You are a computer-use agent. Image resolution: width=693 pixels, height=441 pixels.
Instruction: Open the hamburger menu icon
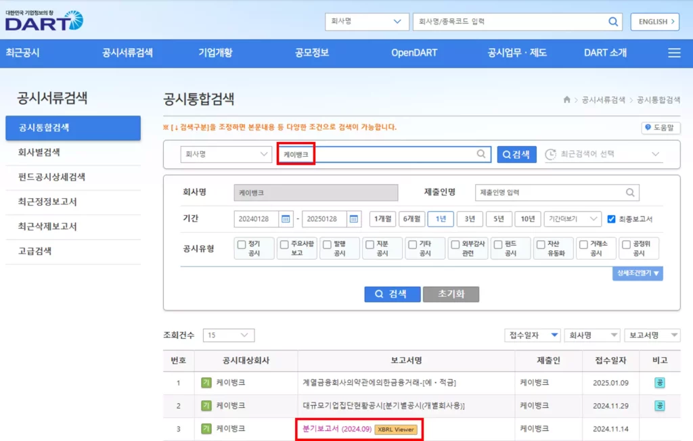(674, 53)
